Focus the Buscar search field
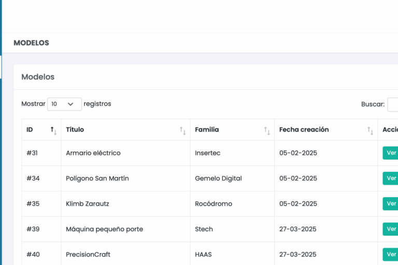 393,105
